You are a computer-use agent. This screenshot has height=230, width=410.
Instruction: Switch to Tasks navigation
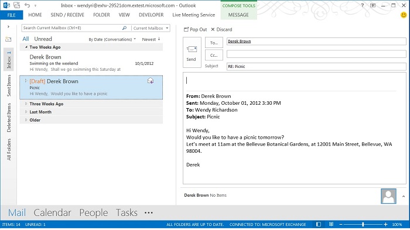(127, 212)
